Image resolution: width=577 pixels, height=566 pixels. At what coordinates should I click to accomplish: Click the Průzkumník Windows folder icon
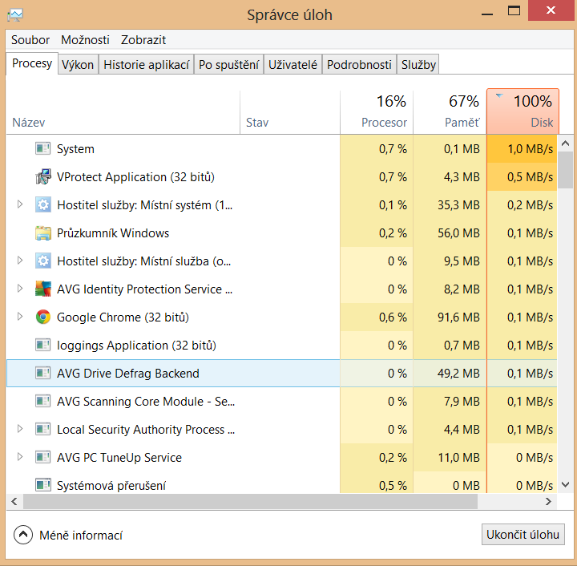click(x=43, y=233)
